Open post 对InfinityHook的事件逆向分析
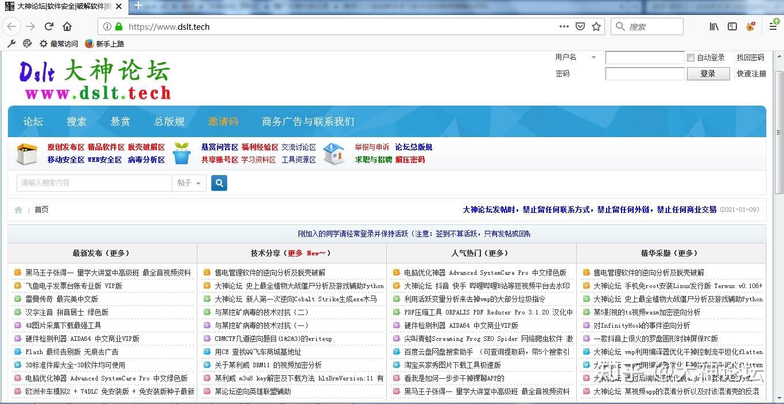 pyautogui.click(x=642, y=325)
